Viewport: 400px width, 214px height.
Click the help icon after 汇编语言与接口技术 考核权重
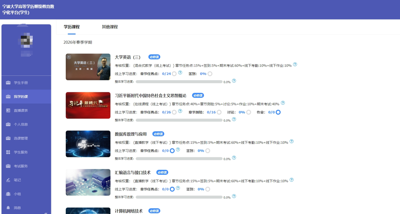coord(291,180)
